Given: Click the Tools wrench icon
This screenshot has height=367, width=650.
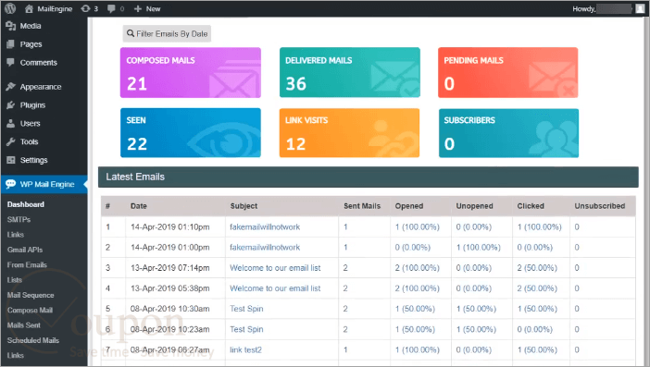Looking at the screenshot, I should click(11, 141).
